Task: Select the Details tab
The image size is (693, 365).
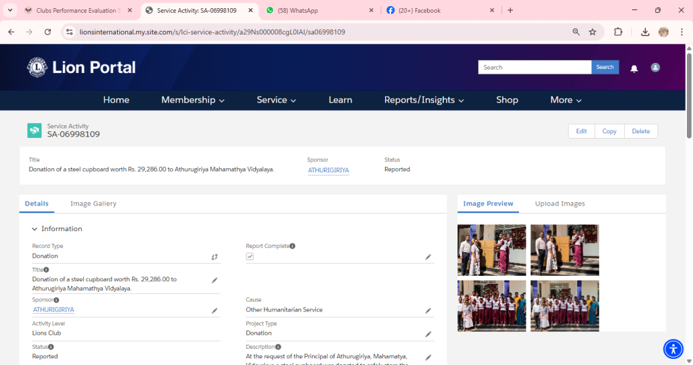Action: [x=37, y=203]
